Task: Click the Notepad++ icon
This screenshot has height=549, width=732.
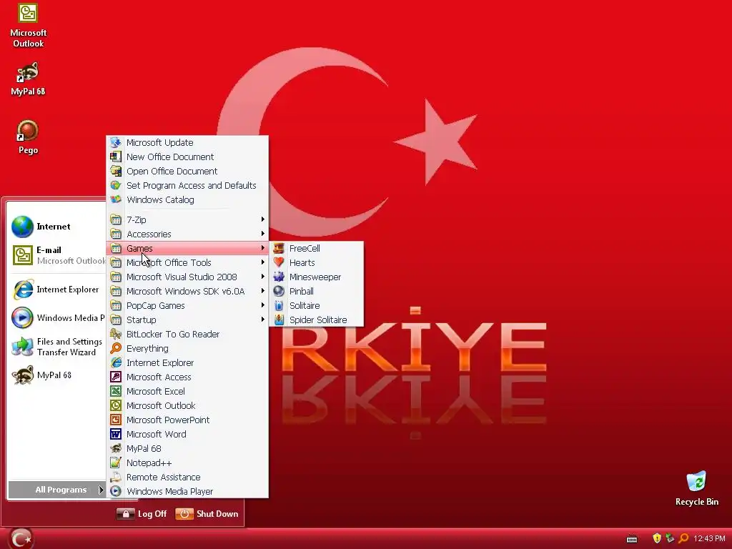Action: pos(116,463)
